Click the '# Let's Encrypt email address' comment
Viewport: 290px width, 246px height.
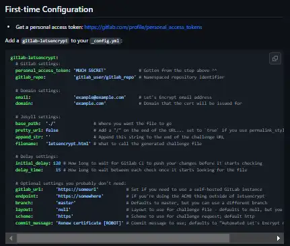pos(175,97)
